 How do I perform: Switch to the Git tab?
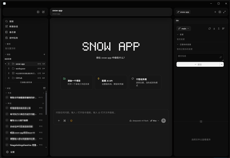click(x=177, y=21)
